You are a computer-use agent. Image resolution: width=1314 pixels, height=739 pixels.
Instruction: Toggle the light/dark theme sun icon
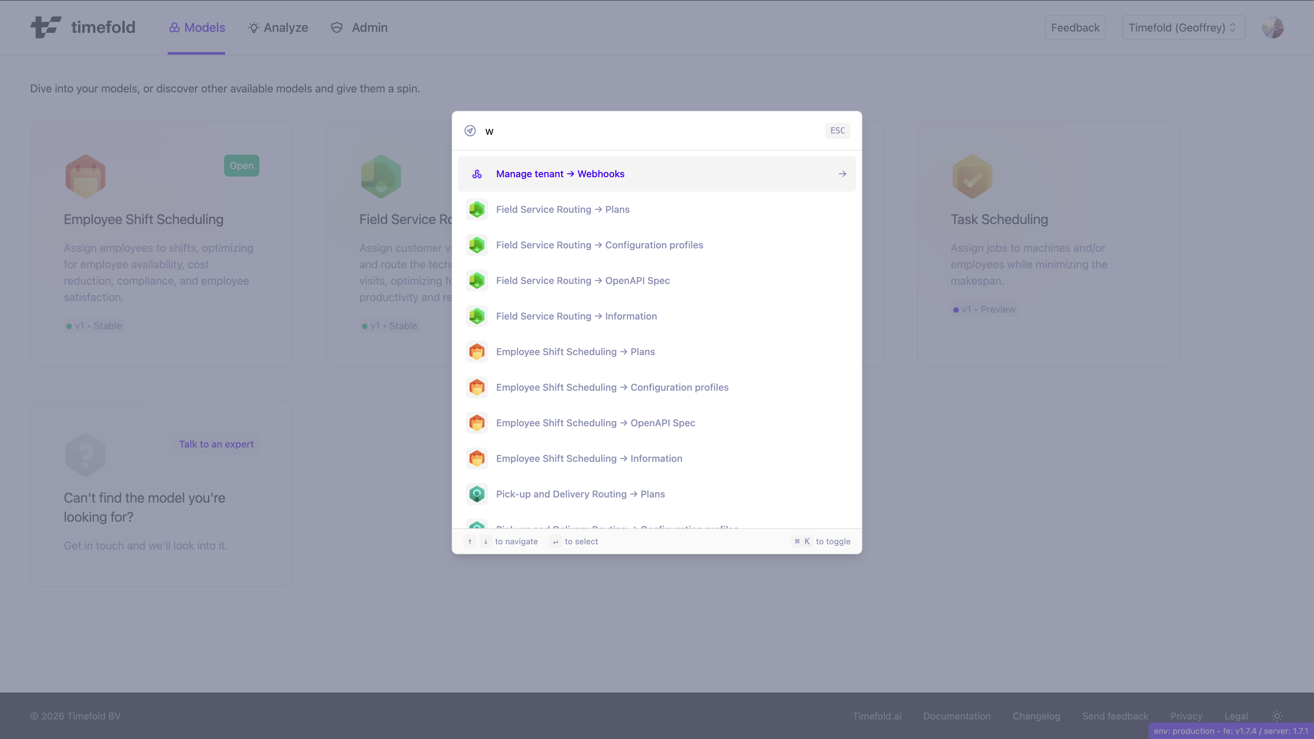click(1277, 716)
